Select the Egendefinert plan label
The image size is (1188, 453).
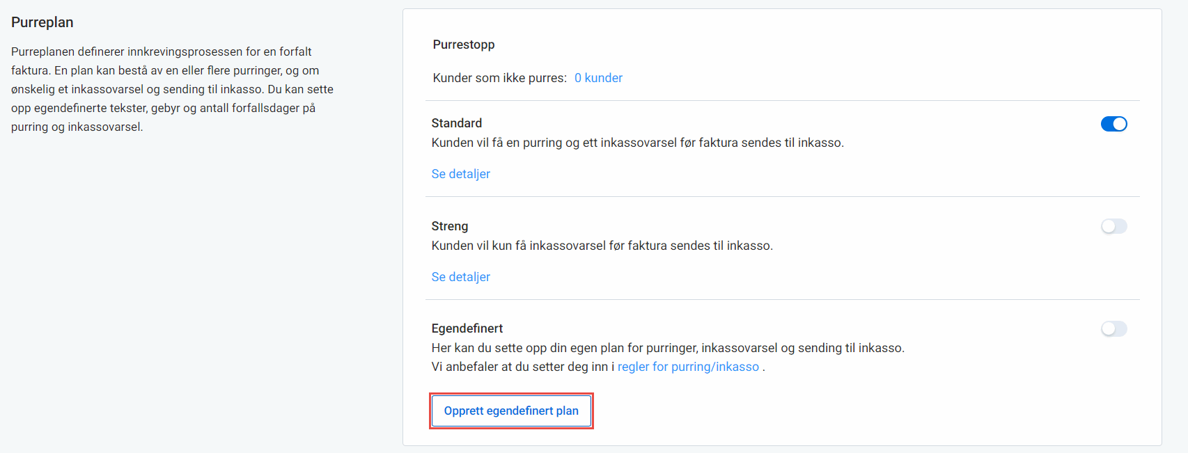point(467,328)
